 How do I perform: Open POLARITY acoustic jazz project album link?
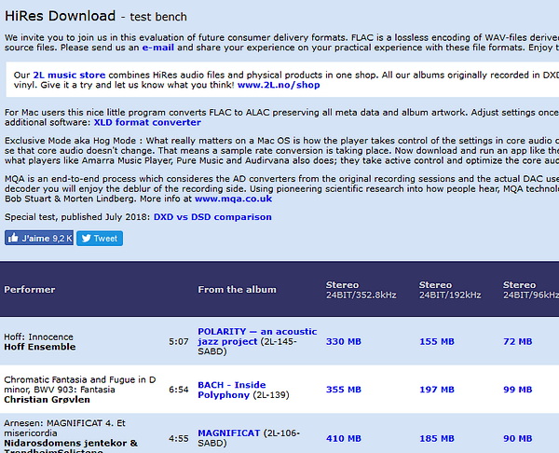(257, 336)
